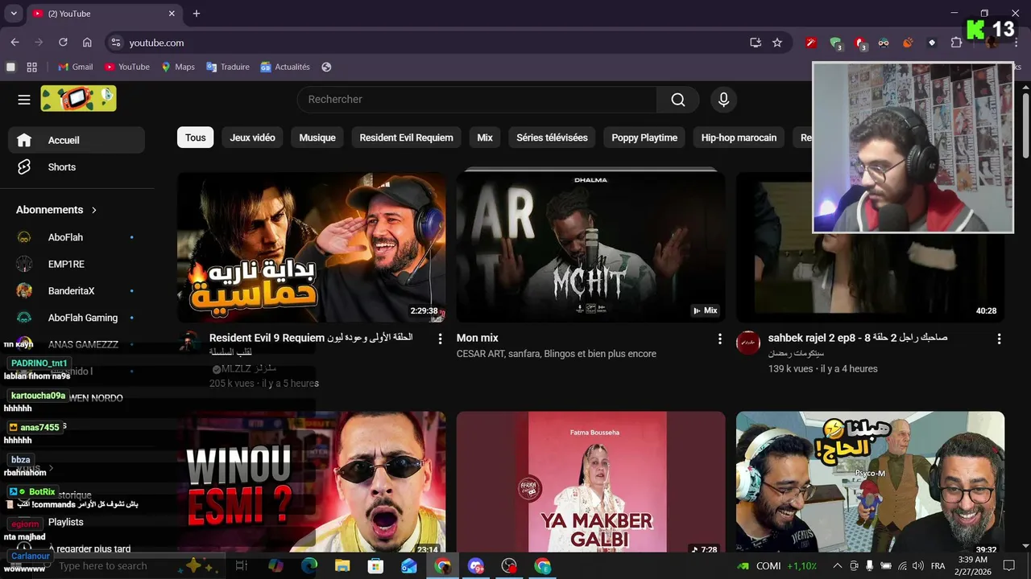This screenshot has width=1031, height=579.
Task: Select the Musique filter chip
Action: pos(317,138)
